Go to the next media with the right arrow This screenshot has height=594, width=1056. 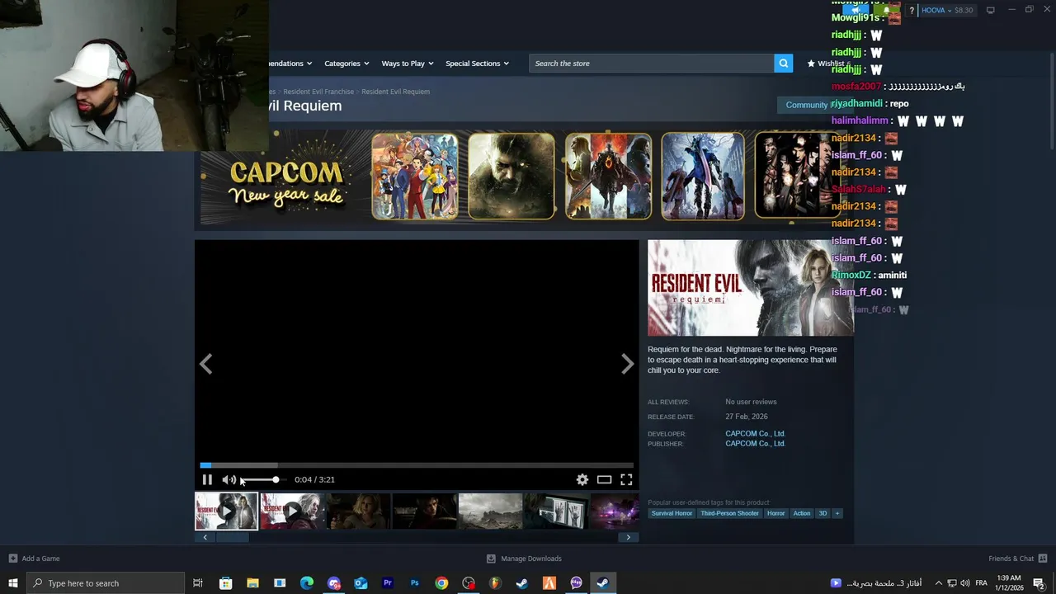coord(628,364)
